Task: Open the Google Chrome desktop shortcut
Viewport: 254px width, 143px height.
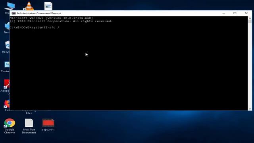Action: click(x=10, y=126)
